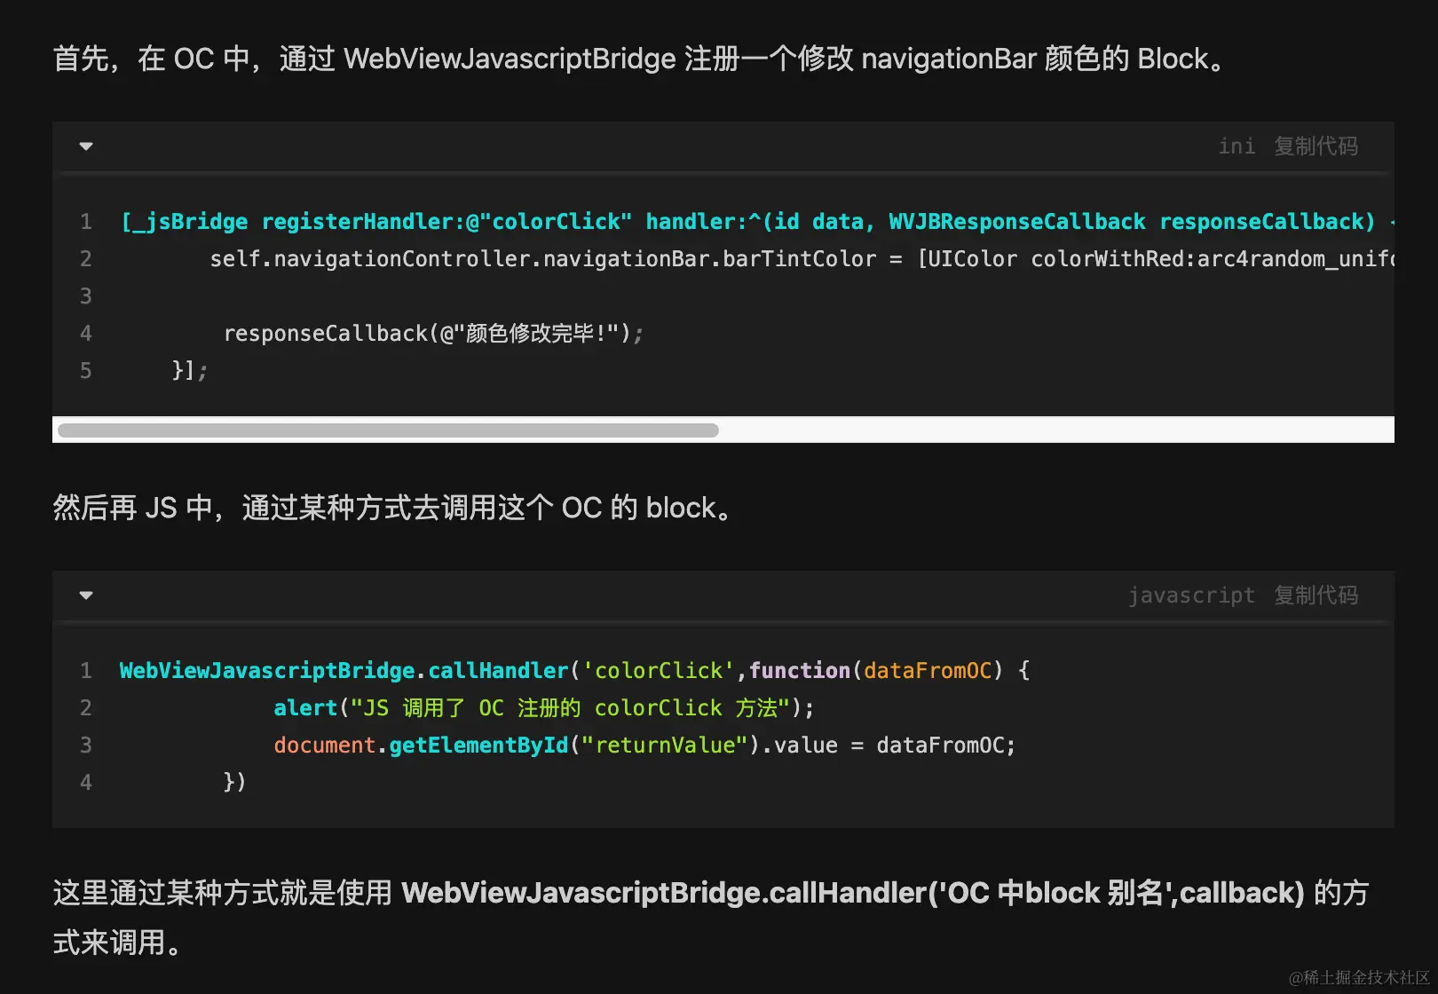Collapse the javascript code block arrow

click(86, 596)
